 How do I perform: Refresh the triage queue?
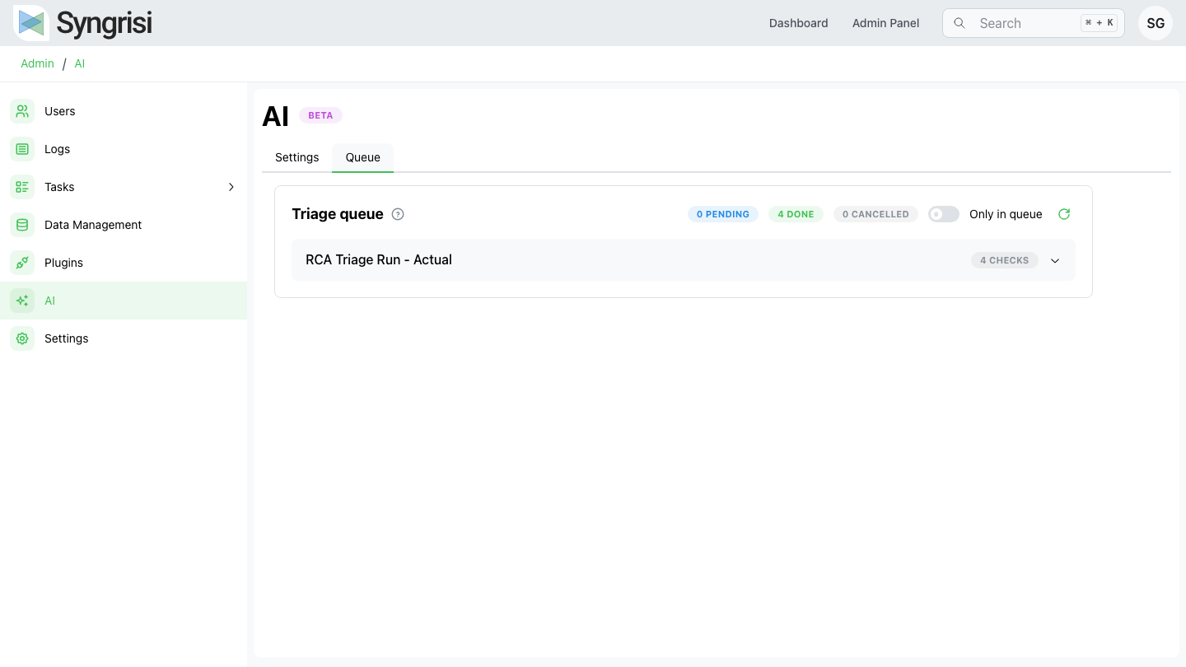(1064, 214)
